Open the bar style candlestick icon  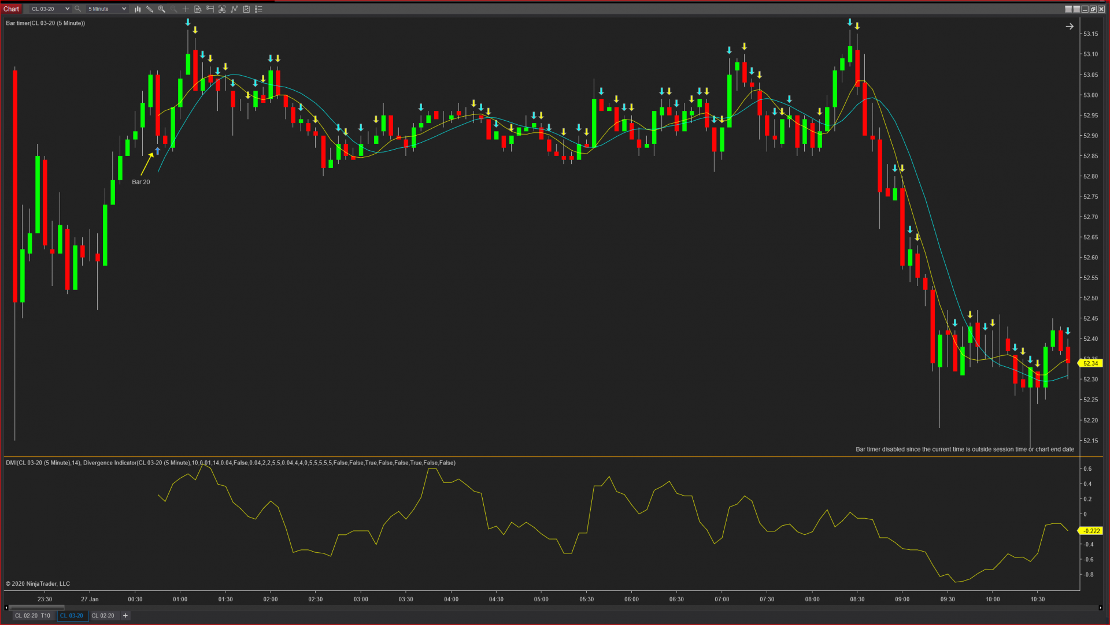pyautogui.click(x=138, y=9)
